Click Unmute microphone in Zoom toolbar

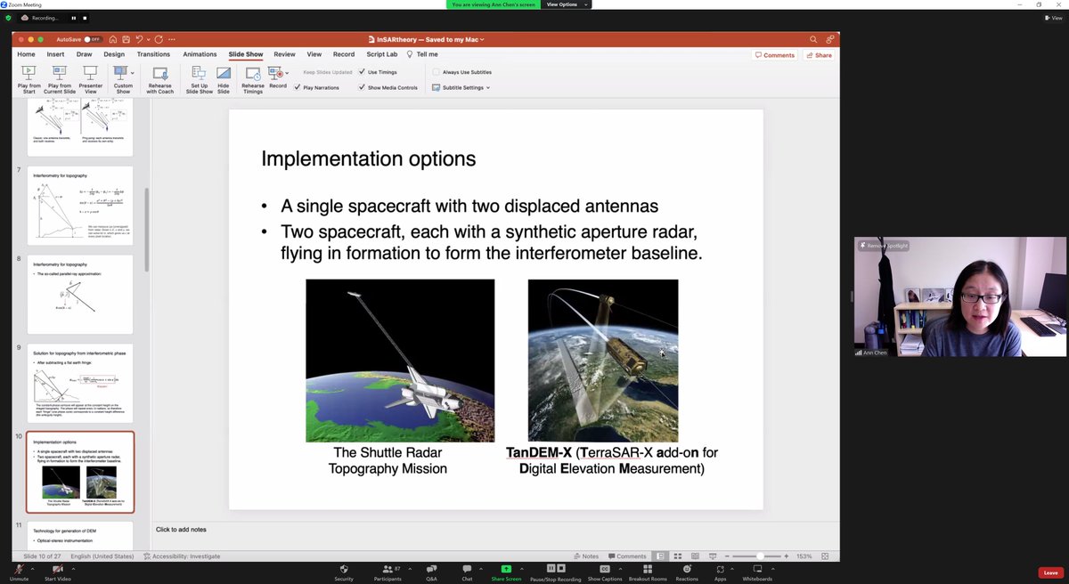coord(20,572)
